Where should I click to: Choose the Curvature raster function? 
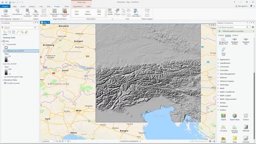pyautogui.click(x=223, y=128)
